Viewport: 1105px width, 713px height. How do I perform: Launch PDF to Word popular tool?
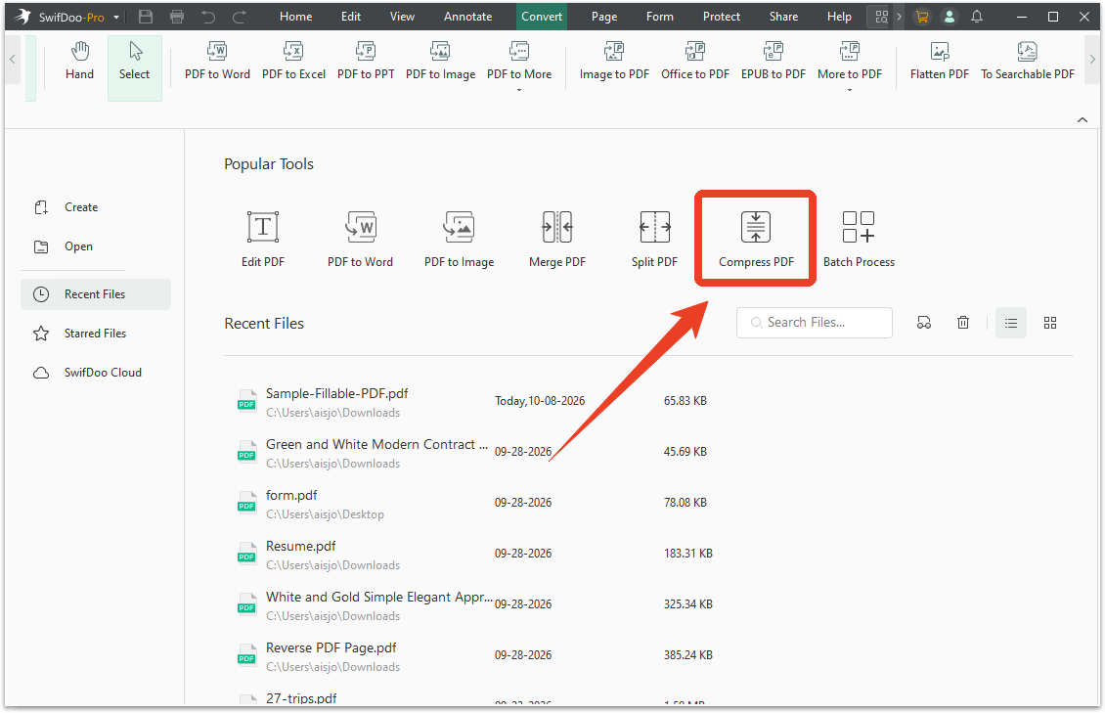coord(360,240)
